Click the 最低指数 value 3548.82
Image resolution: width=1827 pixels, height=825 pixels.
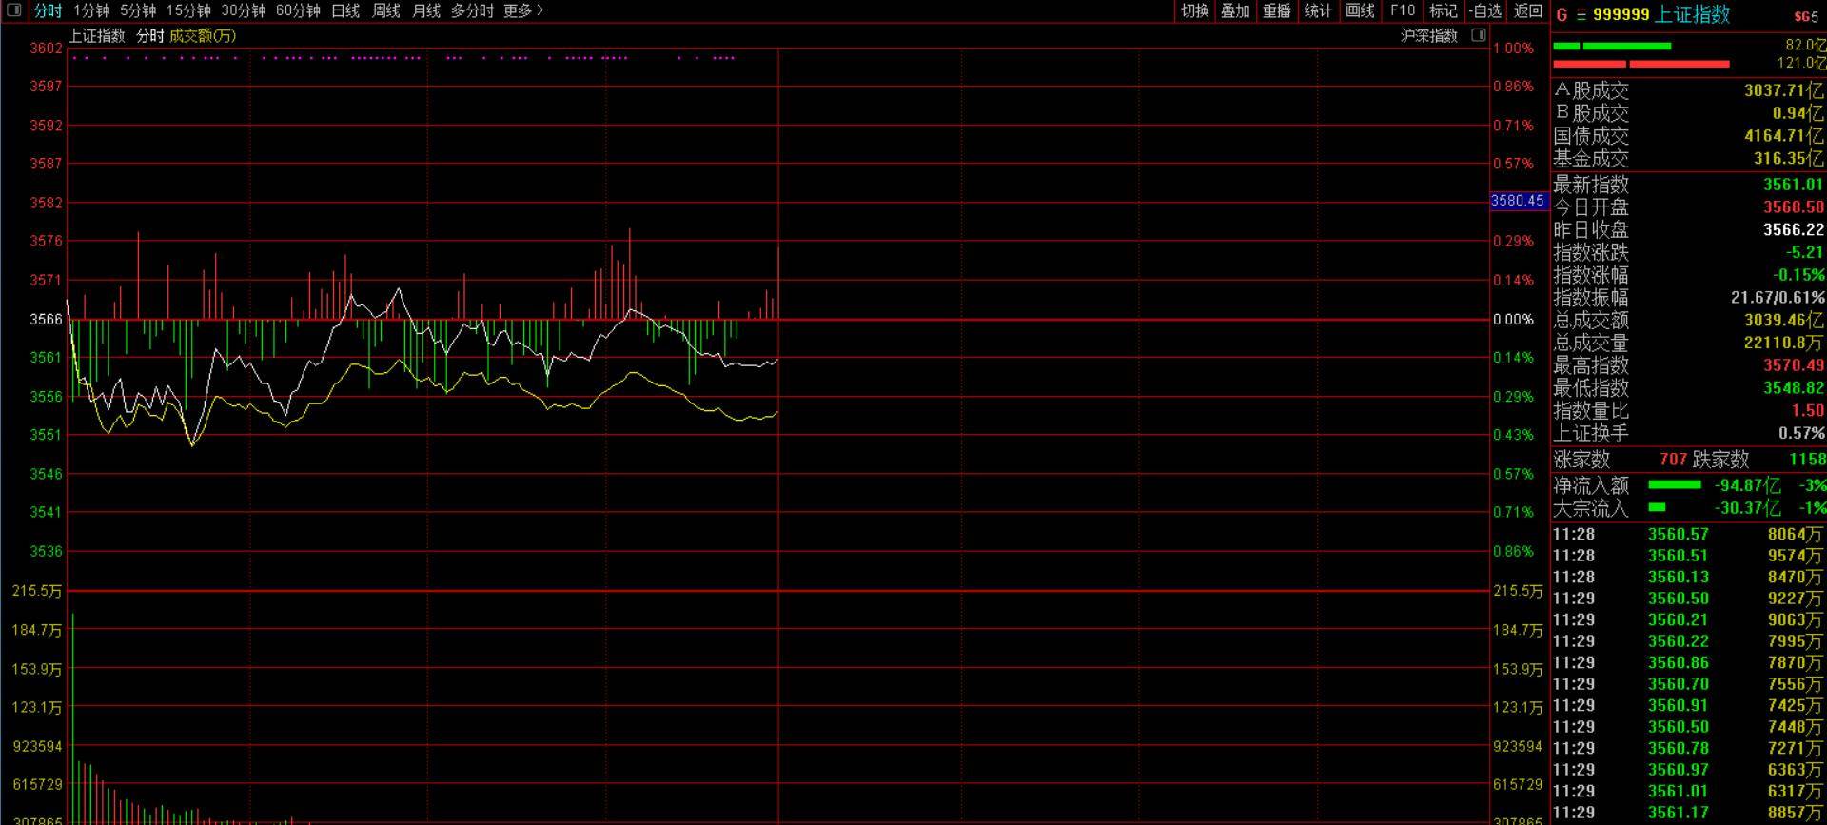pyautogui.click(x=1793, y=388)
